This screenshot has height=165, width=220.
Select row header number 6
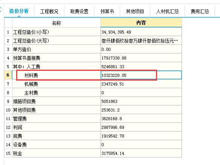[x=8, y=75]
